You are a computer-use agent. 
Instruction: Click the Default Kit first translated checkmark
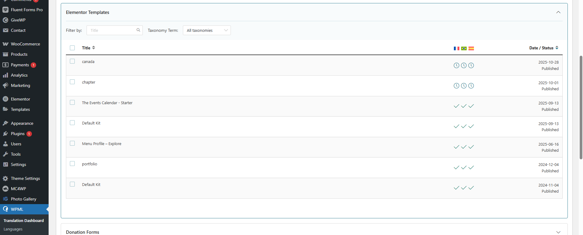456,126
